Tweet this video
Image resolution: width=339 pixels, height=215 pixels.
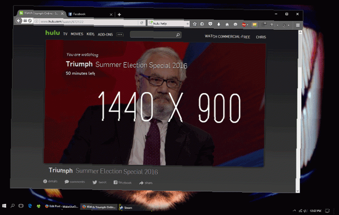pos(99,182)
